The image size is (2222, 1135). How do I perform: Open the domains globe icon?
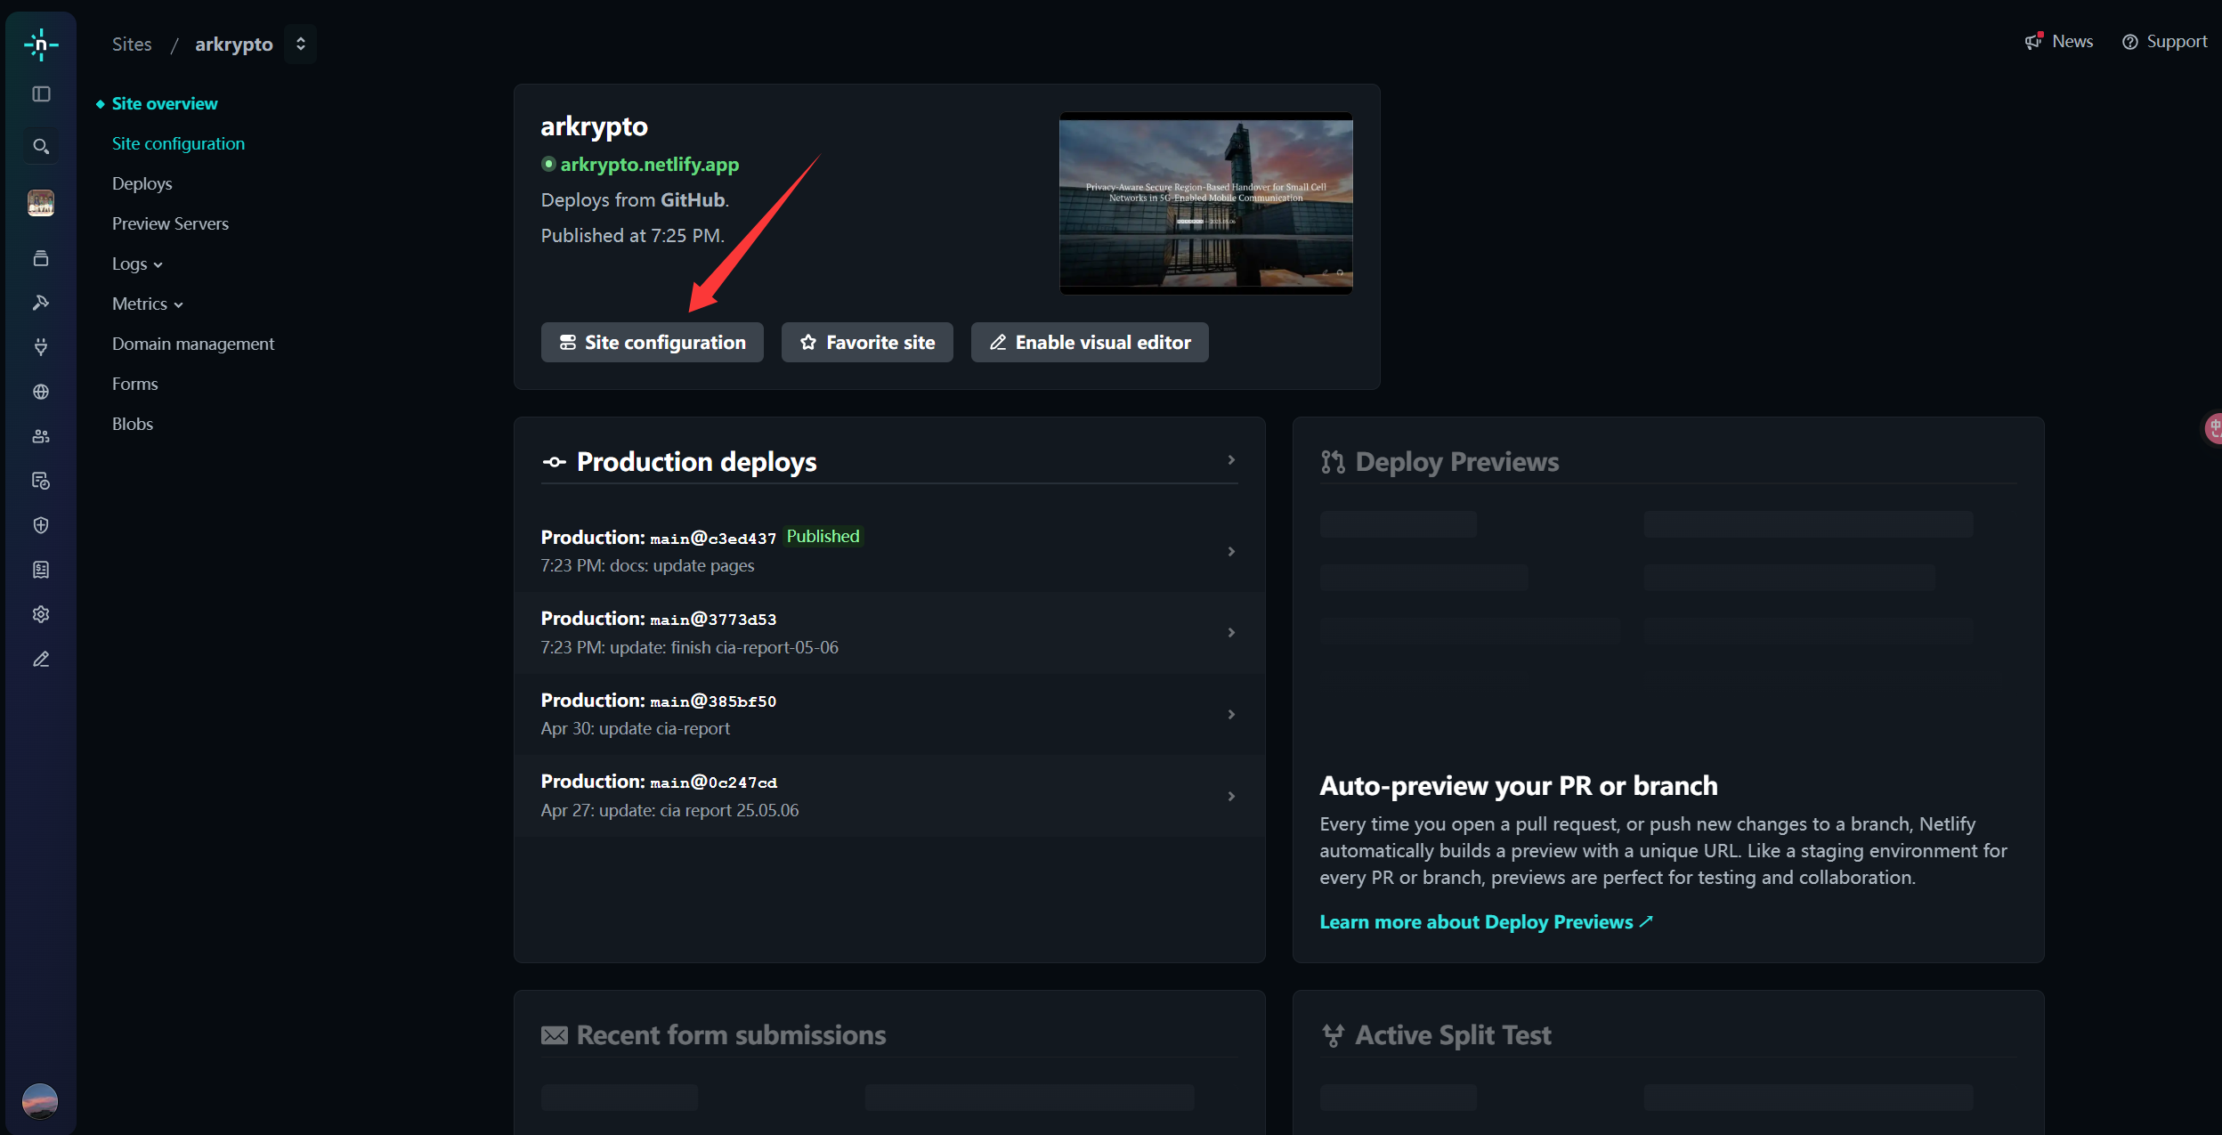pos(41,392)
